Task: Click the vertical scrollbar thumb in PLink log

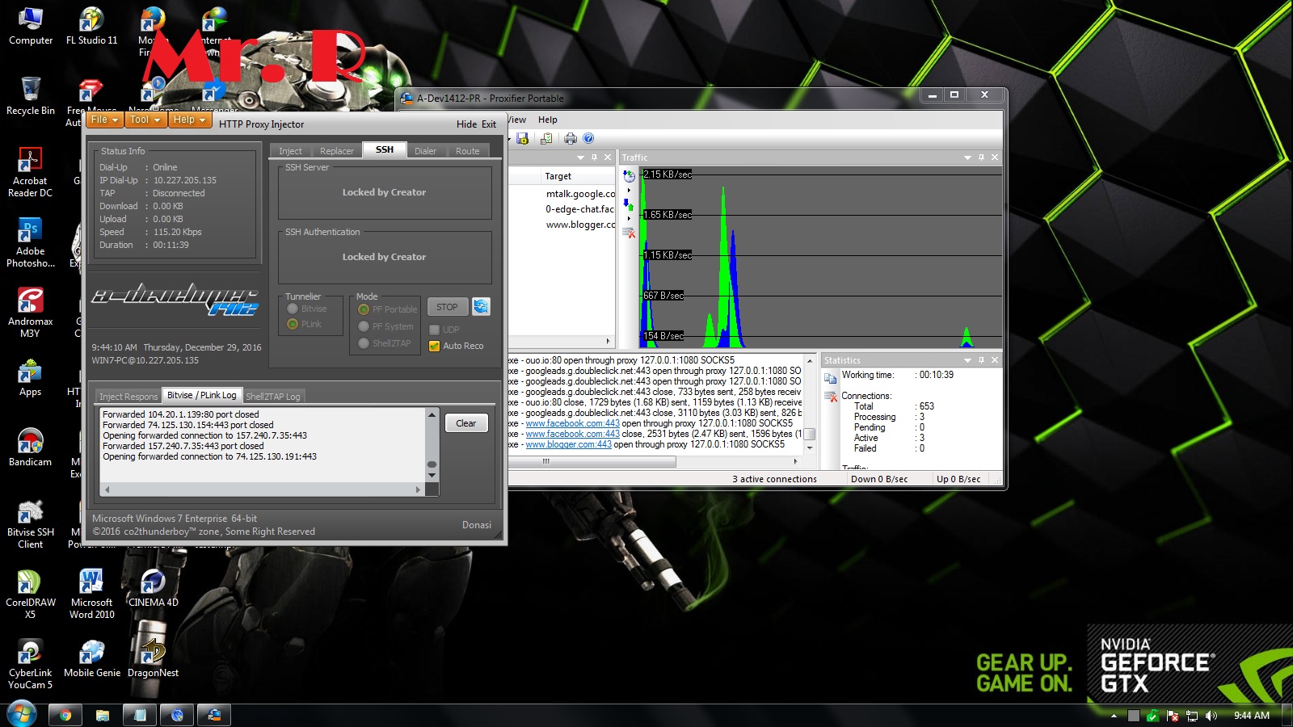Action: click(x=432, y=464)
